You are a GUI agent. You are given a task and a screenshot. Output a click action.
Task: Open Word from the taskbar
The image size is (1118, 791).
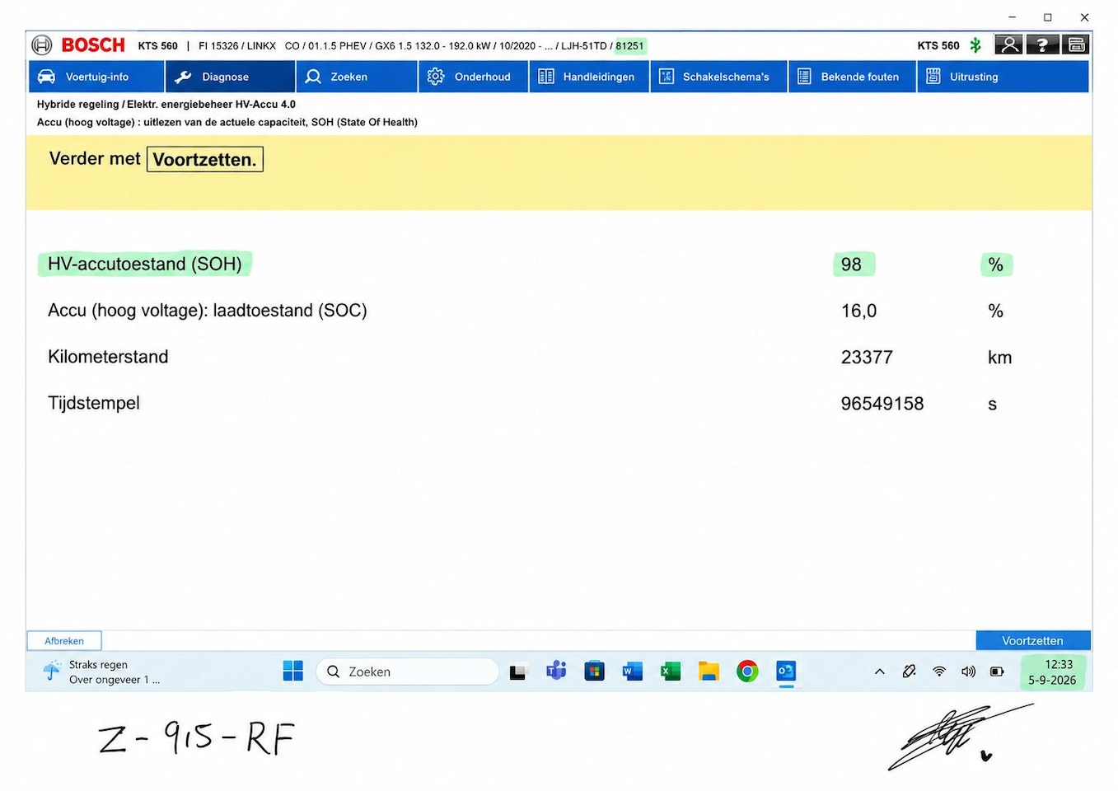632,672
